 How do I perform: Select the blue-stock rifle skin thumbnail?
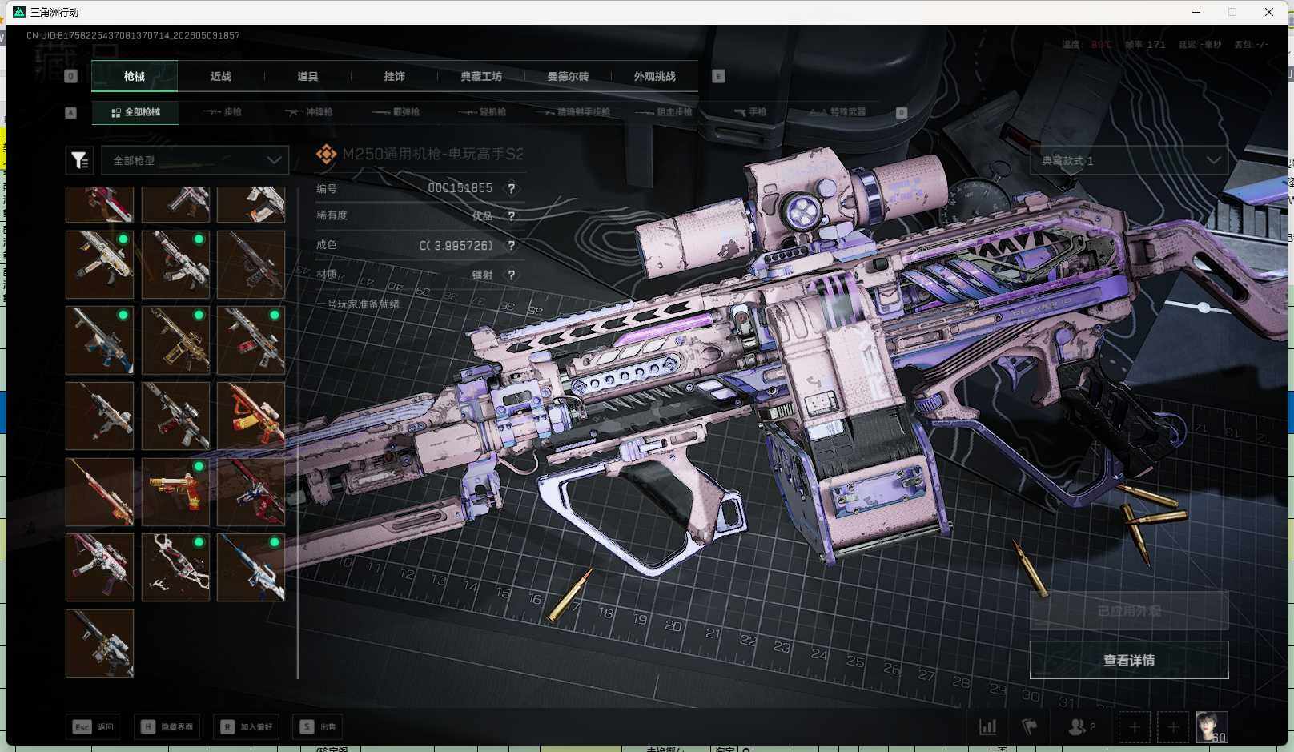[x=99, y=340]
